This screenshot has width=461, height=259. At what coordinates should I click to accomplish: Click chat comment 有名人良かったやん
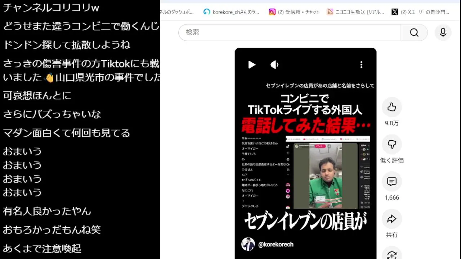(47, 211)
